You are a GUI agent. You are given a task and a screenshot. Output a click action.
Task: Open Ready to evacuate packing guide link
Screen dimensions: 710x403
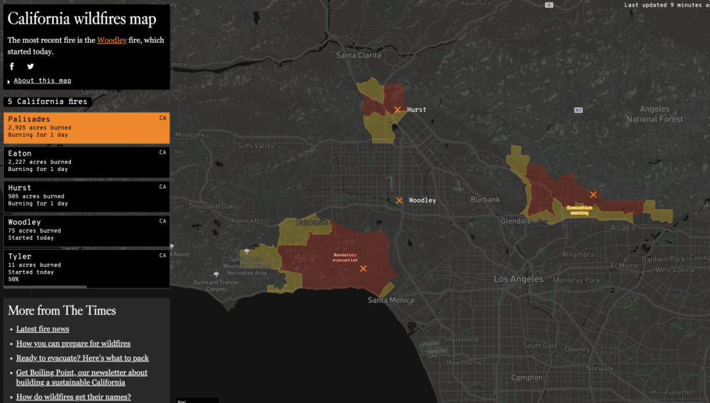[x=82, y=358]
